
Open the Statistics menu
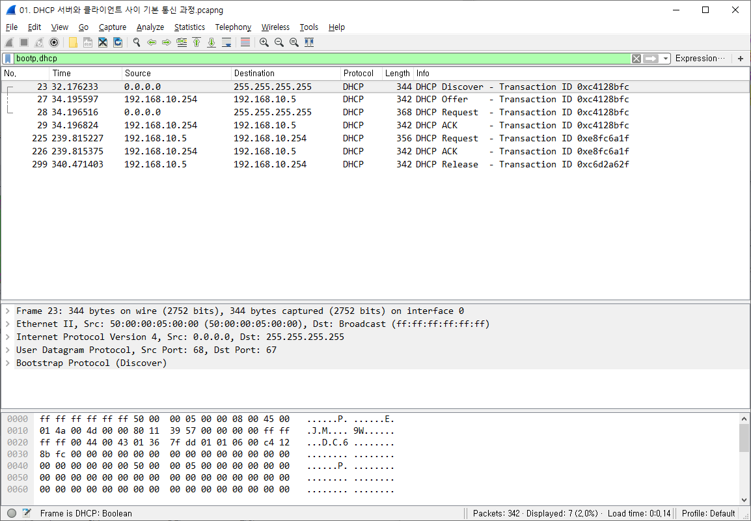point(189,27)
